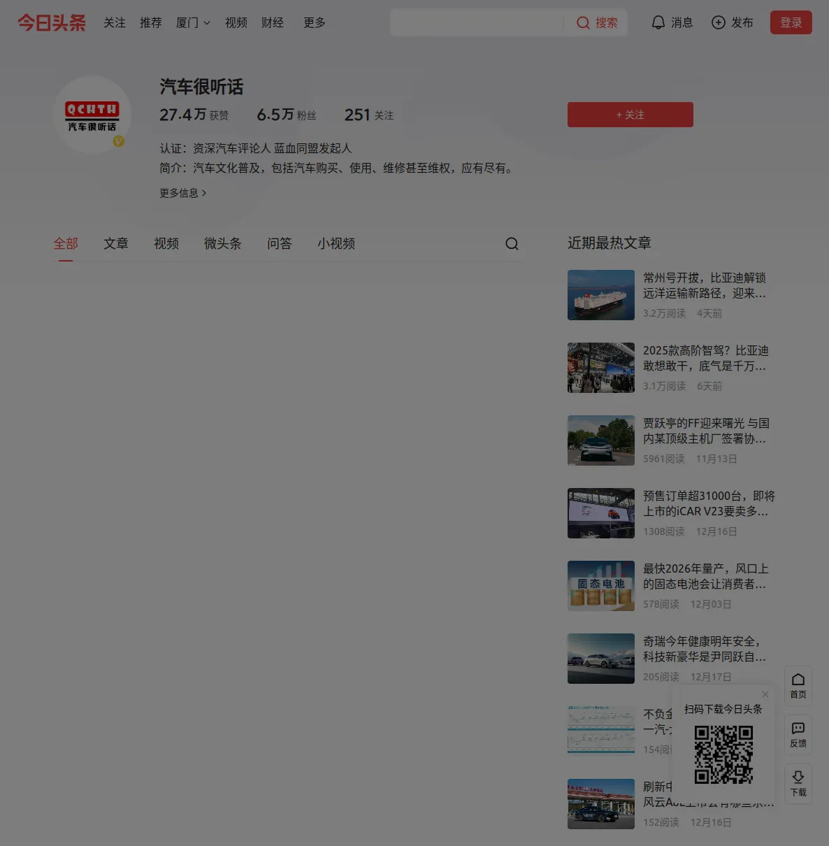Viewport: 829px width, 846px height.
Task: Open 视频 in top navigation
Action: [x=236, y=22]
